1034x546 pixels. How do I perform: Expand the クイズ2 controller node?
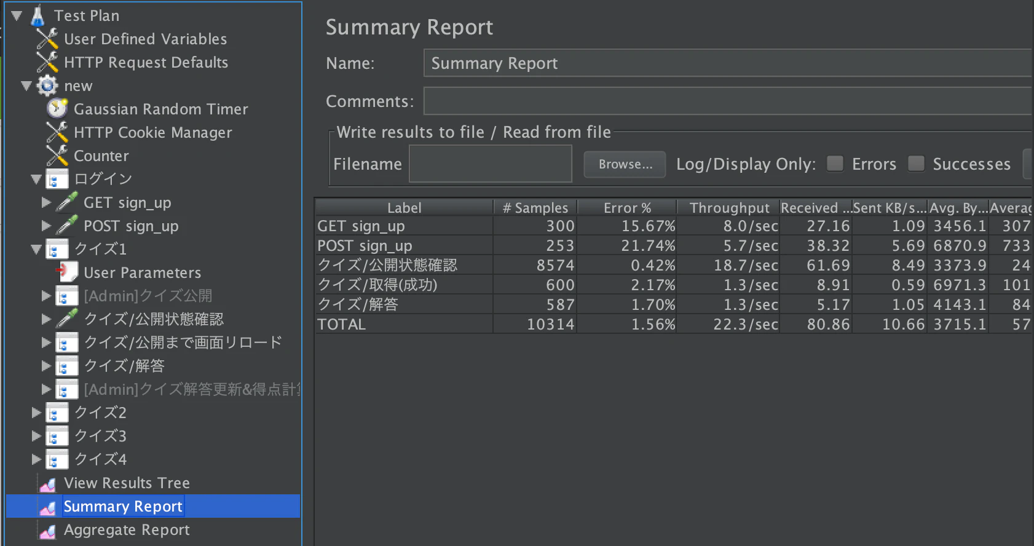pyautogui.click(x=36, y=413)
